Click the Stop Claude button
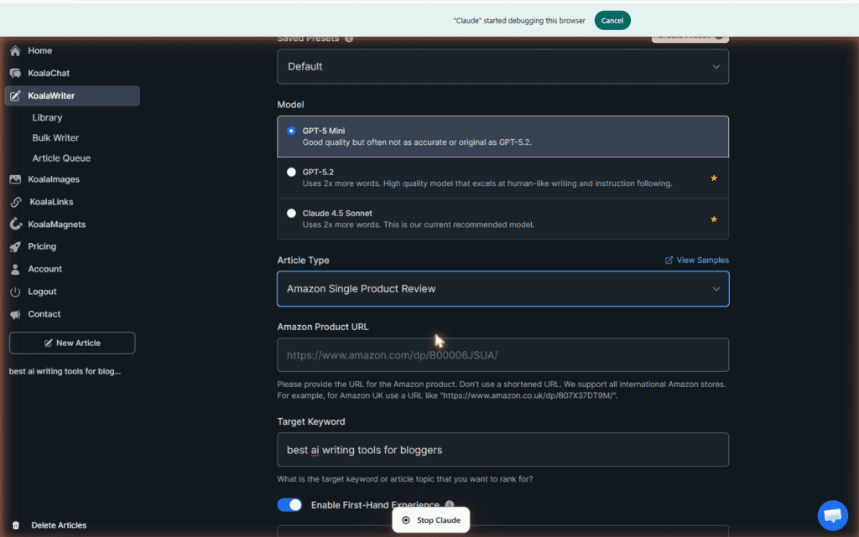 [430, 520]
